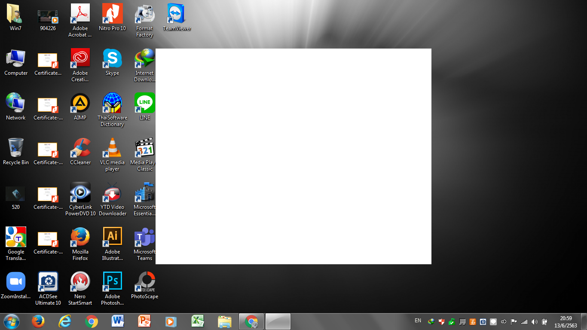Open the Windows Start menu orb
This screenshot has height=330, width=587.
(x=12, y=321)
